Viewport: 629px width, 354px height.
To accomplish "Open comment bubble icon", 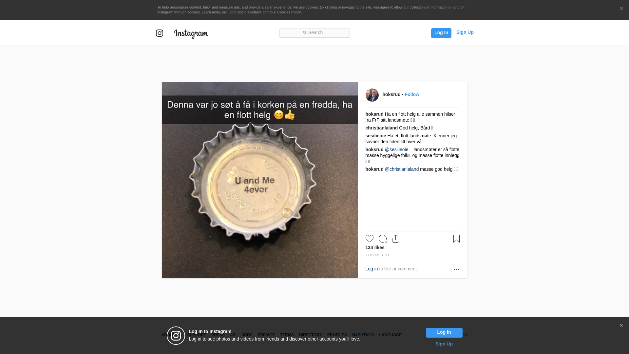I will 383,239.
